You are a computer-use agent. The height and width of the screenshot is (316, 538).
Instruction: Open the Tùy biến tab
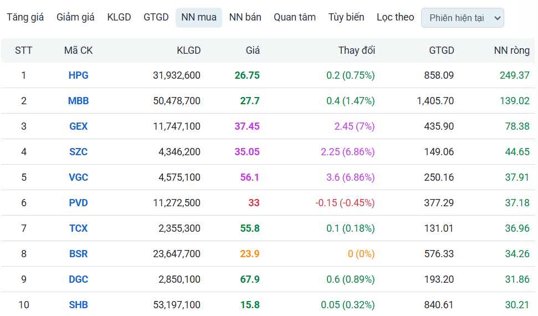(346, 17)
